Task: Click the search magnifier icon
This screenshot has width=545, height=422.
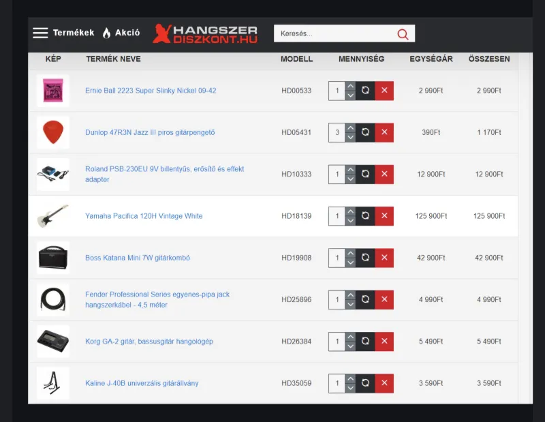Action: [403, 33]
